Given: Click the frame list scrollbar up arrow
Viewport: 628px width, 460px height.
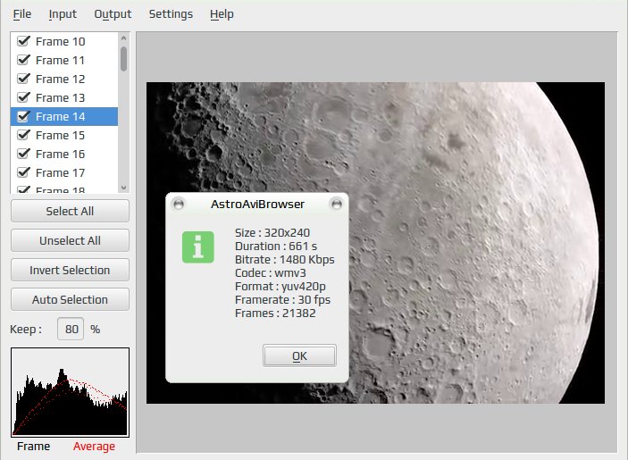Looking at the screenshot, I should pos(123,38).
